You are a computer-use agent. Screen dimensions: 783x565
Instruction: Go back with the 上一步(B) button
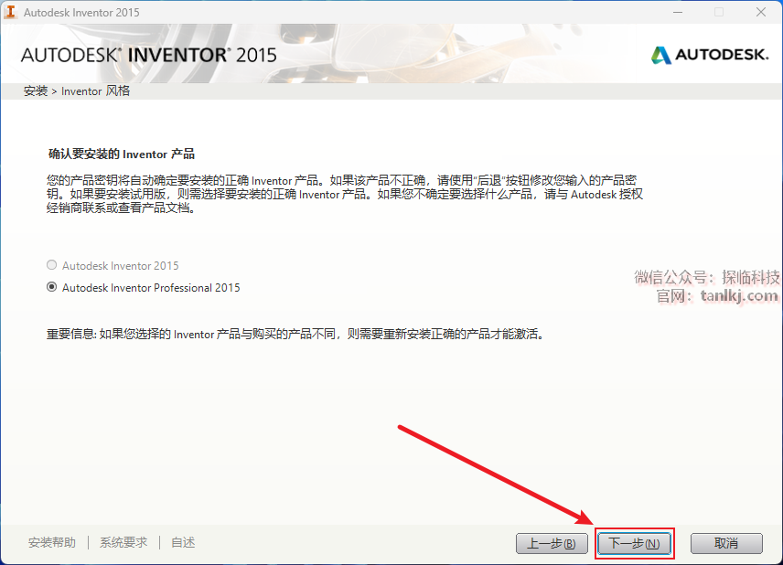(552, 543)
